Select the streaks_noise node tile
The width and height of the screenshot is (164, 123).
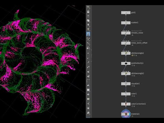pos(126,33)
